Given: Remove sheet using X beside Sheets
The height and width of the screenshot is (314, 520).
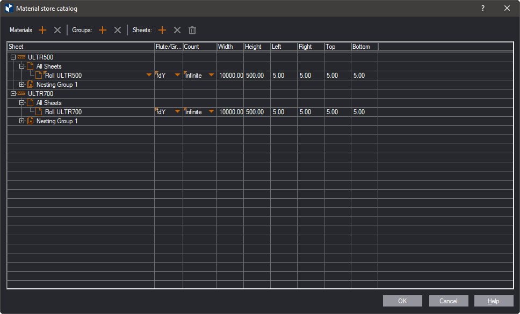Looking at the screenshot, I should pos(177,31).
